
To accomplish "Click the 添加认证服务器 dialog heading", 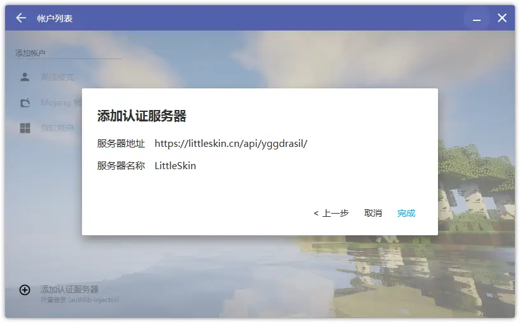I will 141,116.
